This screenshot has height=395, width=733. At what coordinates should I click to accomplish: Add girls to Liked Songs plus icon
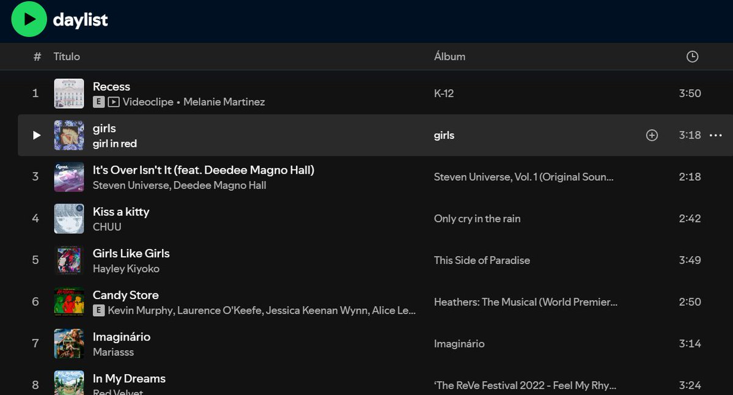pyautogui.click(x=652, y=135)
